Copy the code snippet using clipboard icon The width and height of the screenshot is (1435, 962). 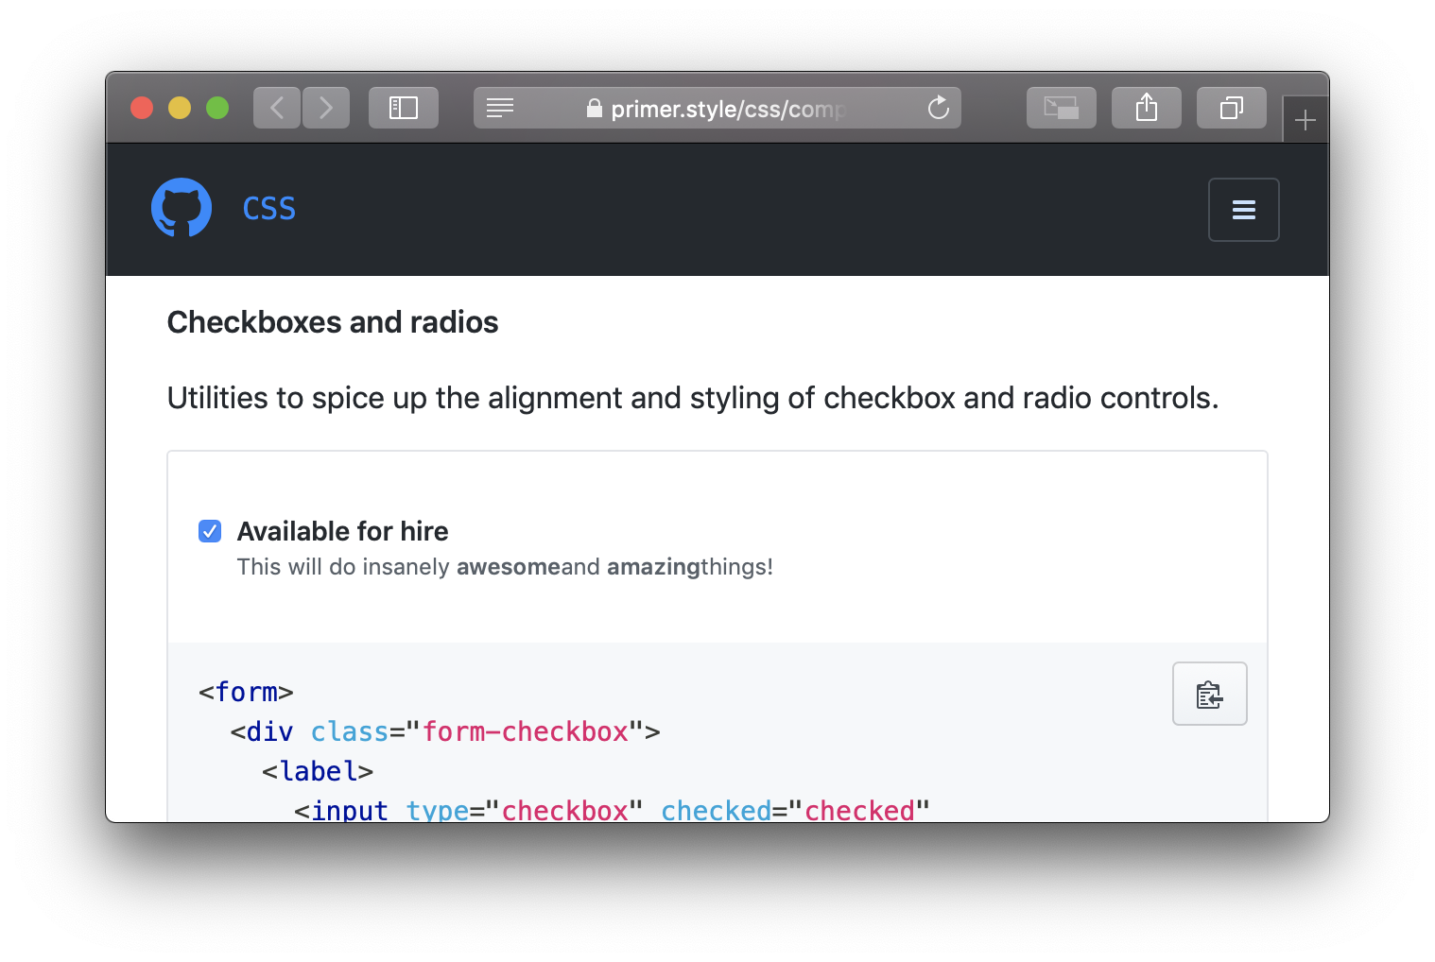pos(1210,693)
